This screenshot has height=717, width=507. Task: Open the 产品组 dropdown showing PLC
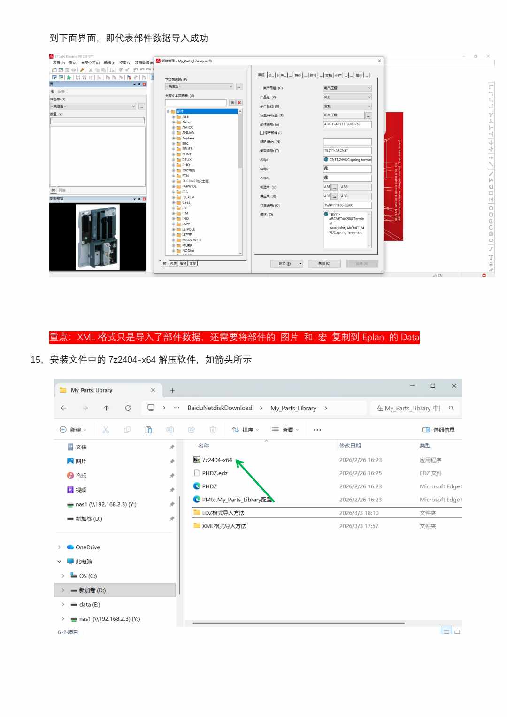click(347, 97)
